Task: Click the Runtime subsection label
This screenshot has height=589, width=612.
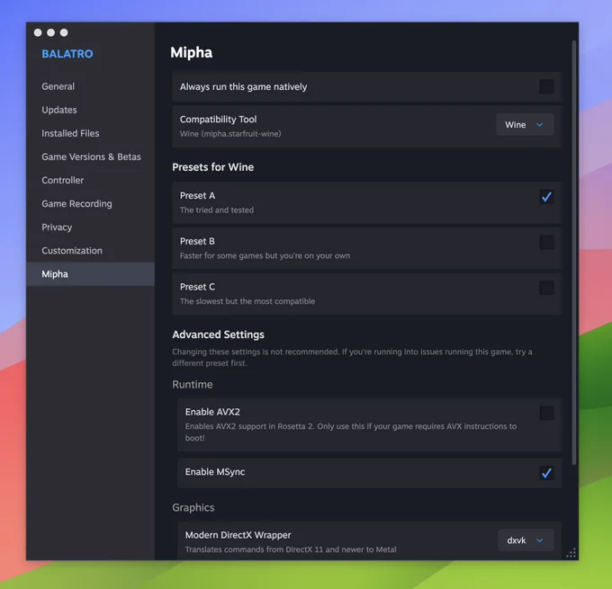Action: point(193,384)
